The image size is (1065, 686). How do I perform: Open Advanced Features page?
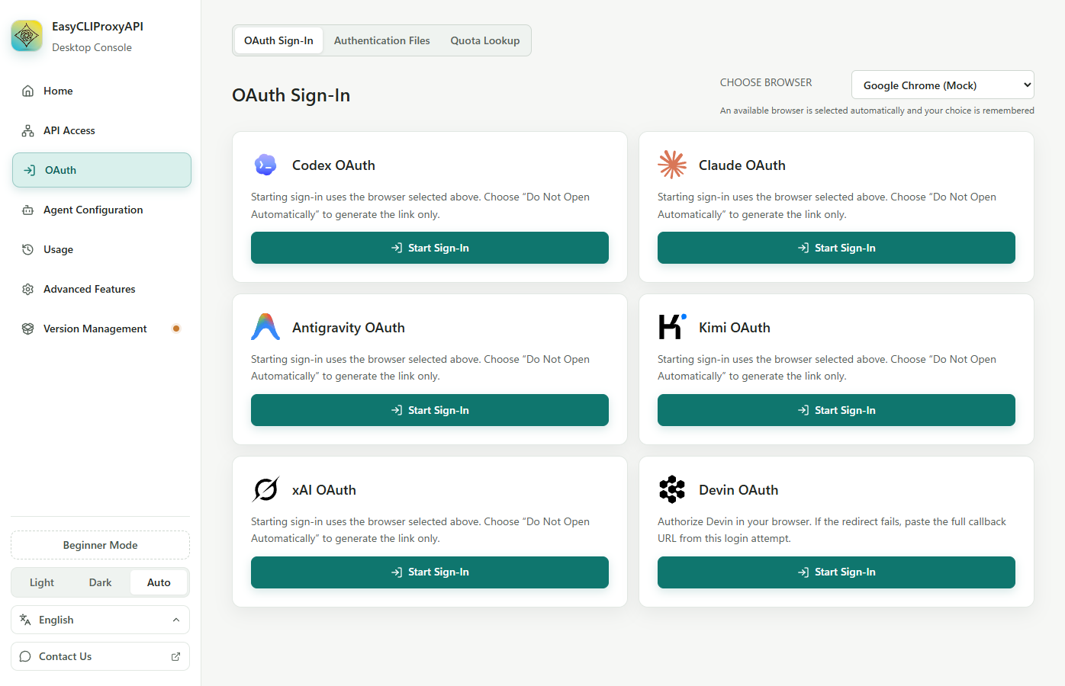(101, 289)
